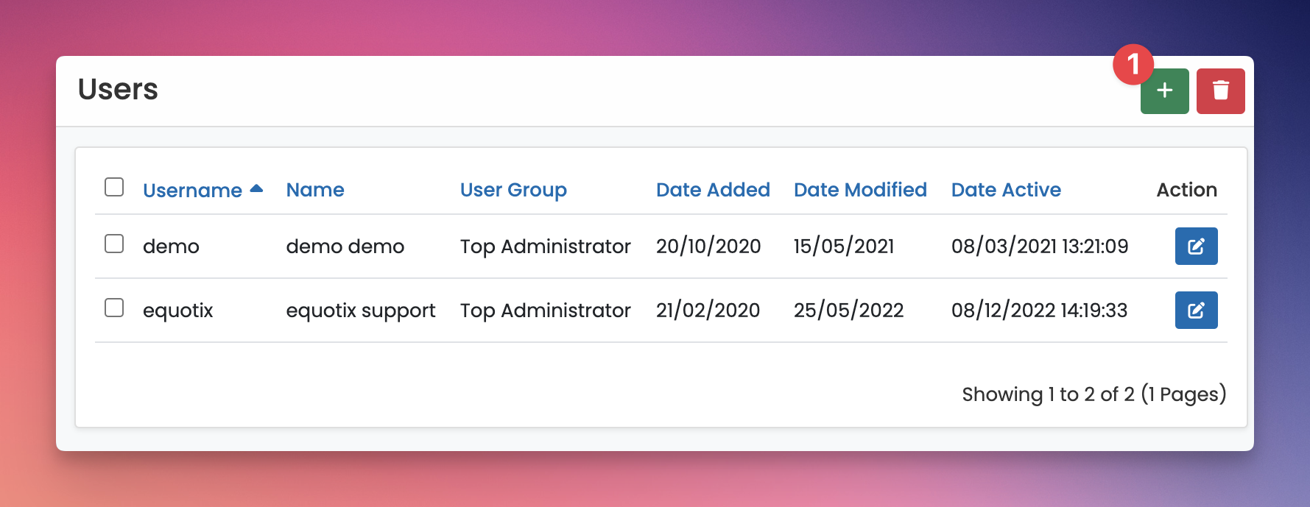Check the box for the demo user row
This screenshot has width=1310, height=507.
point(114,244)
